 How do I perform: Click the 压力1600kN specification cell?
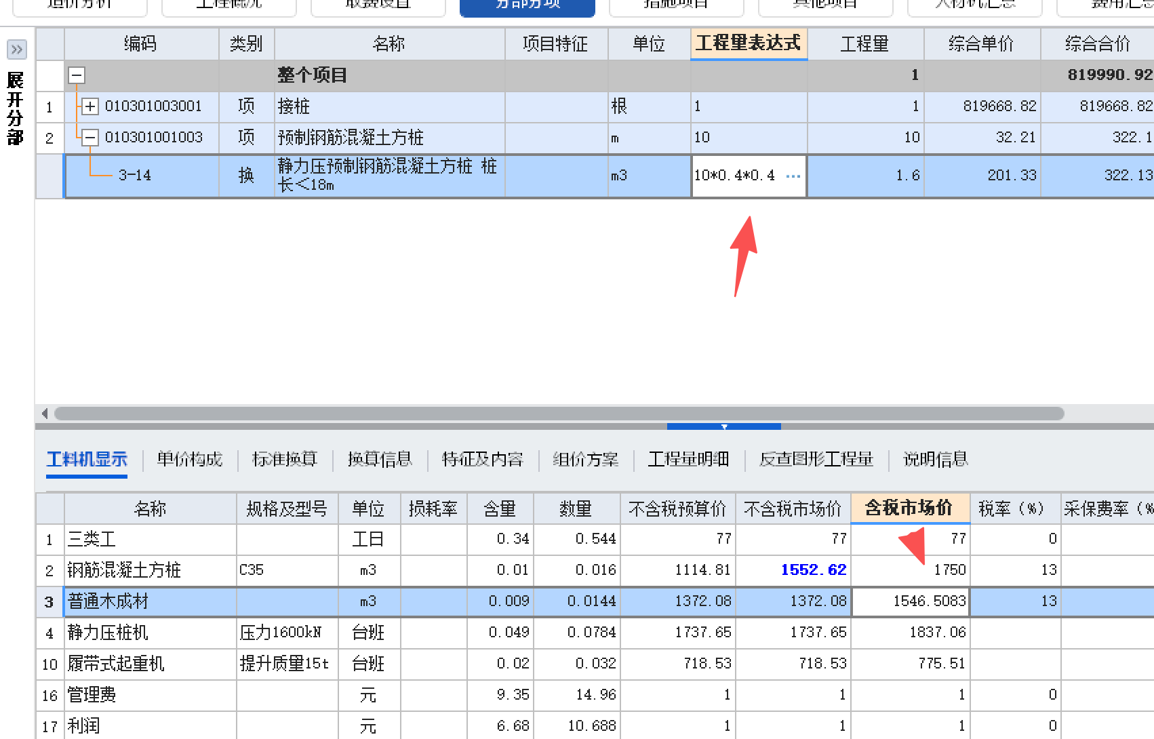pos(287,633)
